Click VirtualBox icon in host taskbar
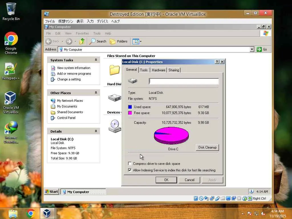292x219 pixels. pyautogui.click(x=47, y=213)
